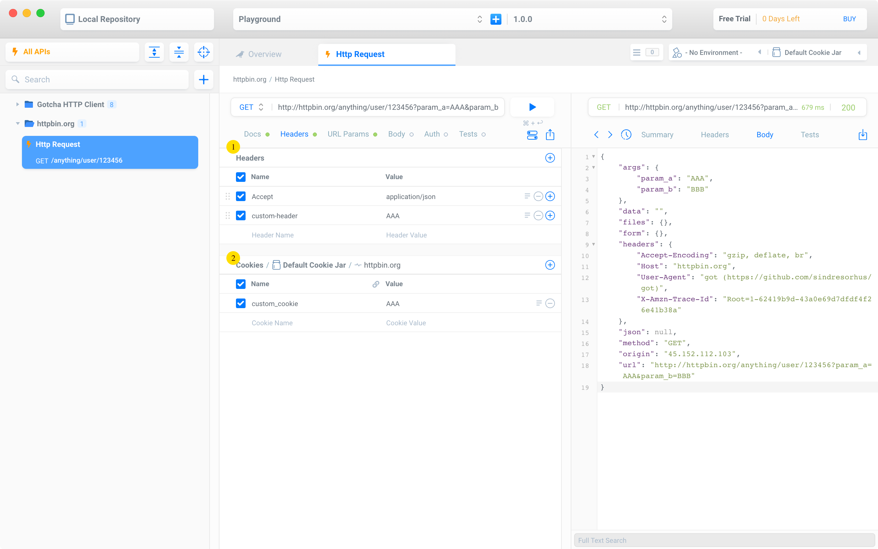The image size is (878, 549).
Task: Expand the Gotcha HTTP Client folder
Action: pos(17,105)
